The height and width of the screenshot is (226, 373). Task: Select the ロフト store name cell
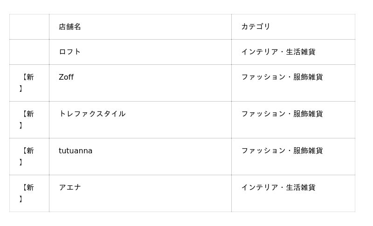70,52
